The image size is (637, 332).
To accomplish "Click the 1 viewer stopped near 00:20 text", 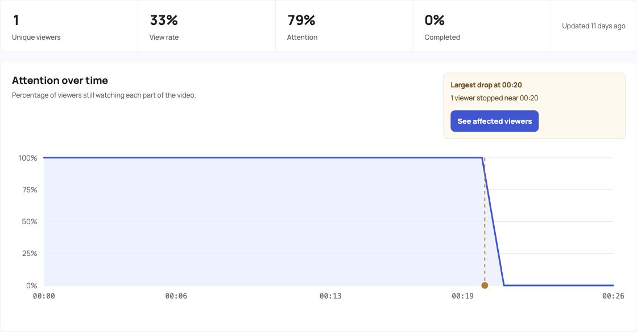I will pyautogui.click(x=494, y=98).
